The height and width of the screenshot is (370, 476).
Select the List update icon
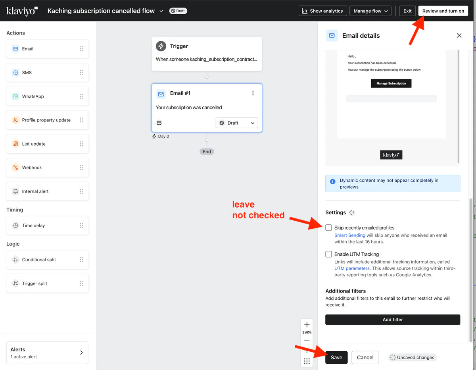pos(15,144)
